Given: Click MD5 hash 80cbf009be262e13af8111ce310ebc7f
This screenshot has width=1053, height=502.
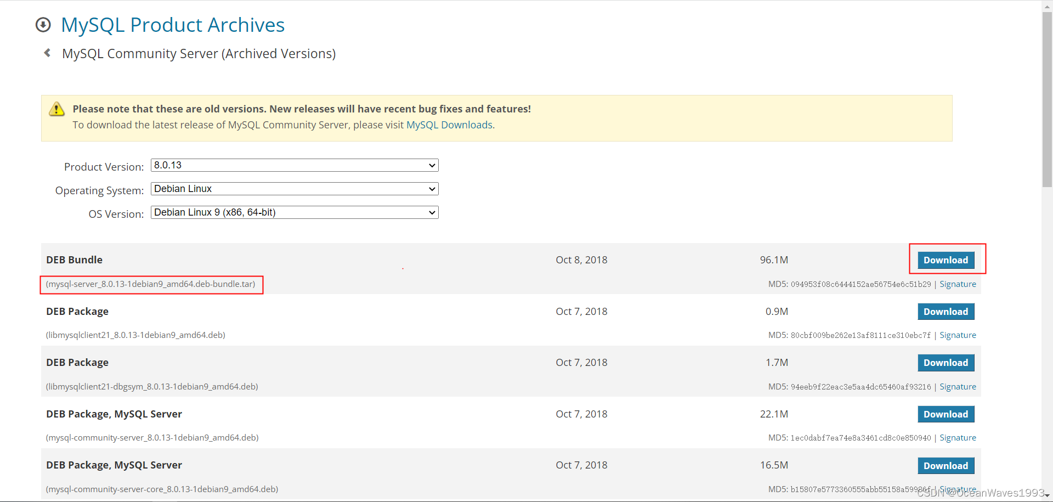Looking at the screenshot, I should click(860, 335).
